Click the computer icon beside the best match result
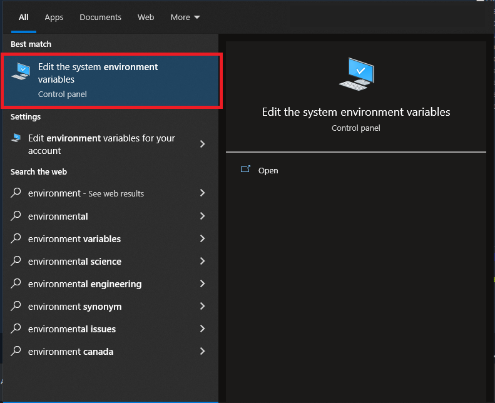Viewport: 495px width, 403px height. coord(21,71)
